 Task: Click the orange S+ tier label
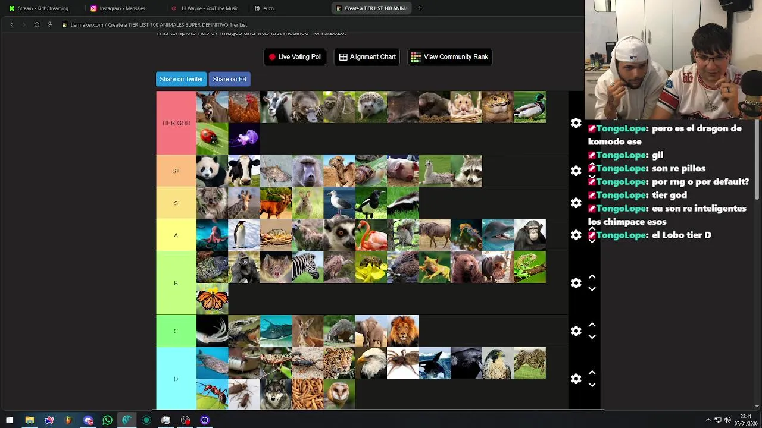point(176,171)
